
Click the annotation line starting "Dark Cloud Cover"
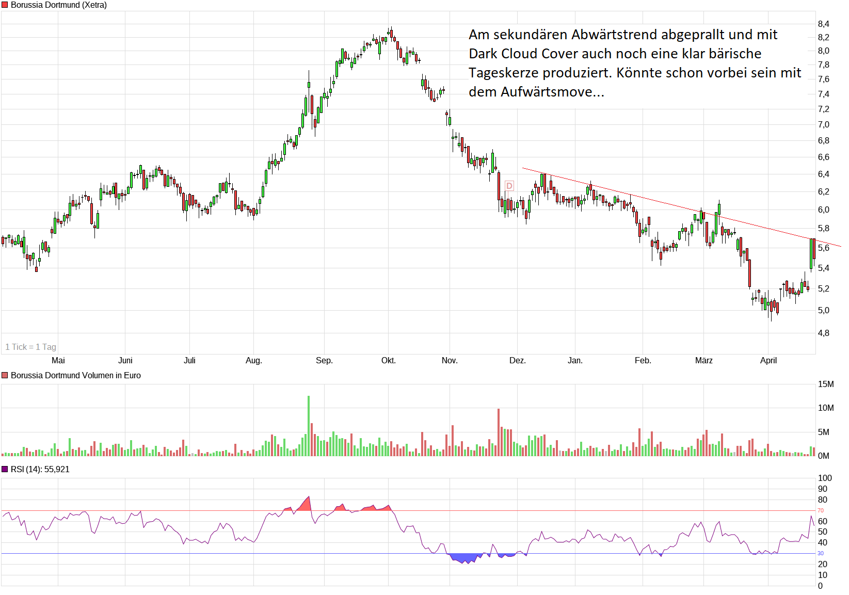coord(615,54)
